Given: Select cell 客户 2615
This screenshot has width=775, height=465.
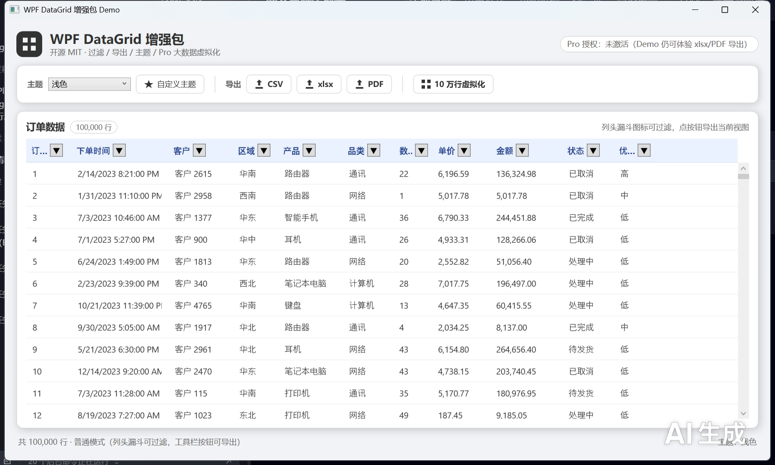Looking at the screenshot, I should click(x=193, y=174).
